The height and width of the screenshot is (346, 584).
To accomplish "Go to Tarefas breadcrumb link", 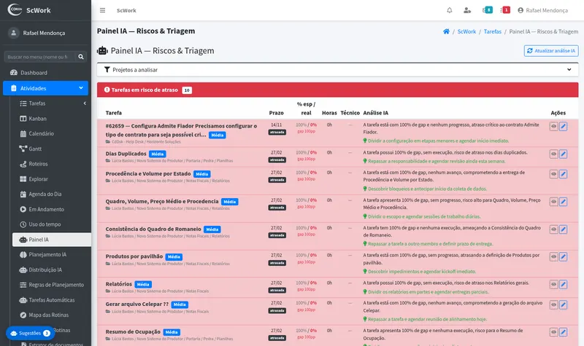I will (492, 31).
